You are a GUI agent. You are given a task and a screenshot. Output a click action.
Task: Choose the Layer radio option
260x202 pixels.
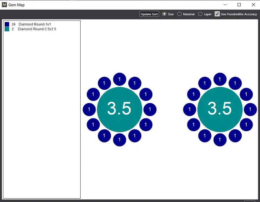pyautogui.click(x=200, y=14)
